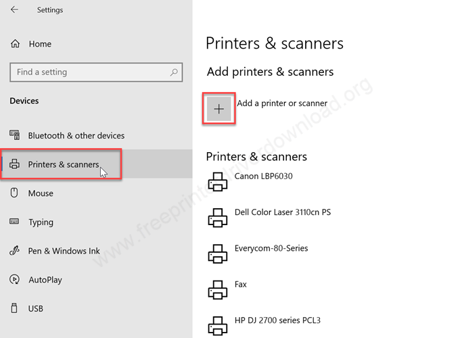Focus the Find a setting search box
The image size is (460, 338).
click(x=96, y=72)
